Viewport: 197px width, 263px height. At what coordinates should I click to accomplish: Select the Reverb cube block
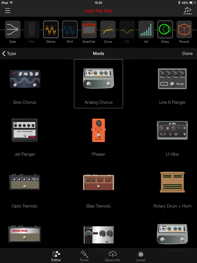[x=184, y=30]
